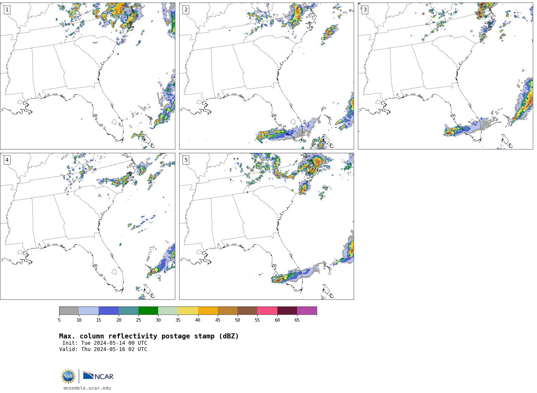Viewport: 537px width, 393px height.
Task: Click the colorbar tick label 40
Action: click(198, 320)
